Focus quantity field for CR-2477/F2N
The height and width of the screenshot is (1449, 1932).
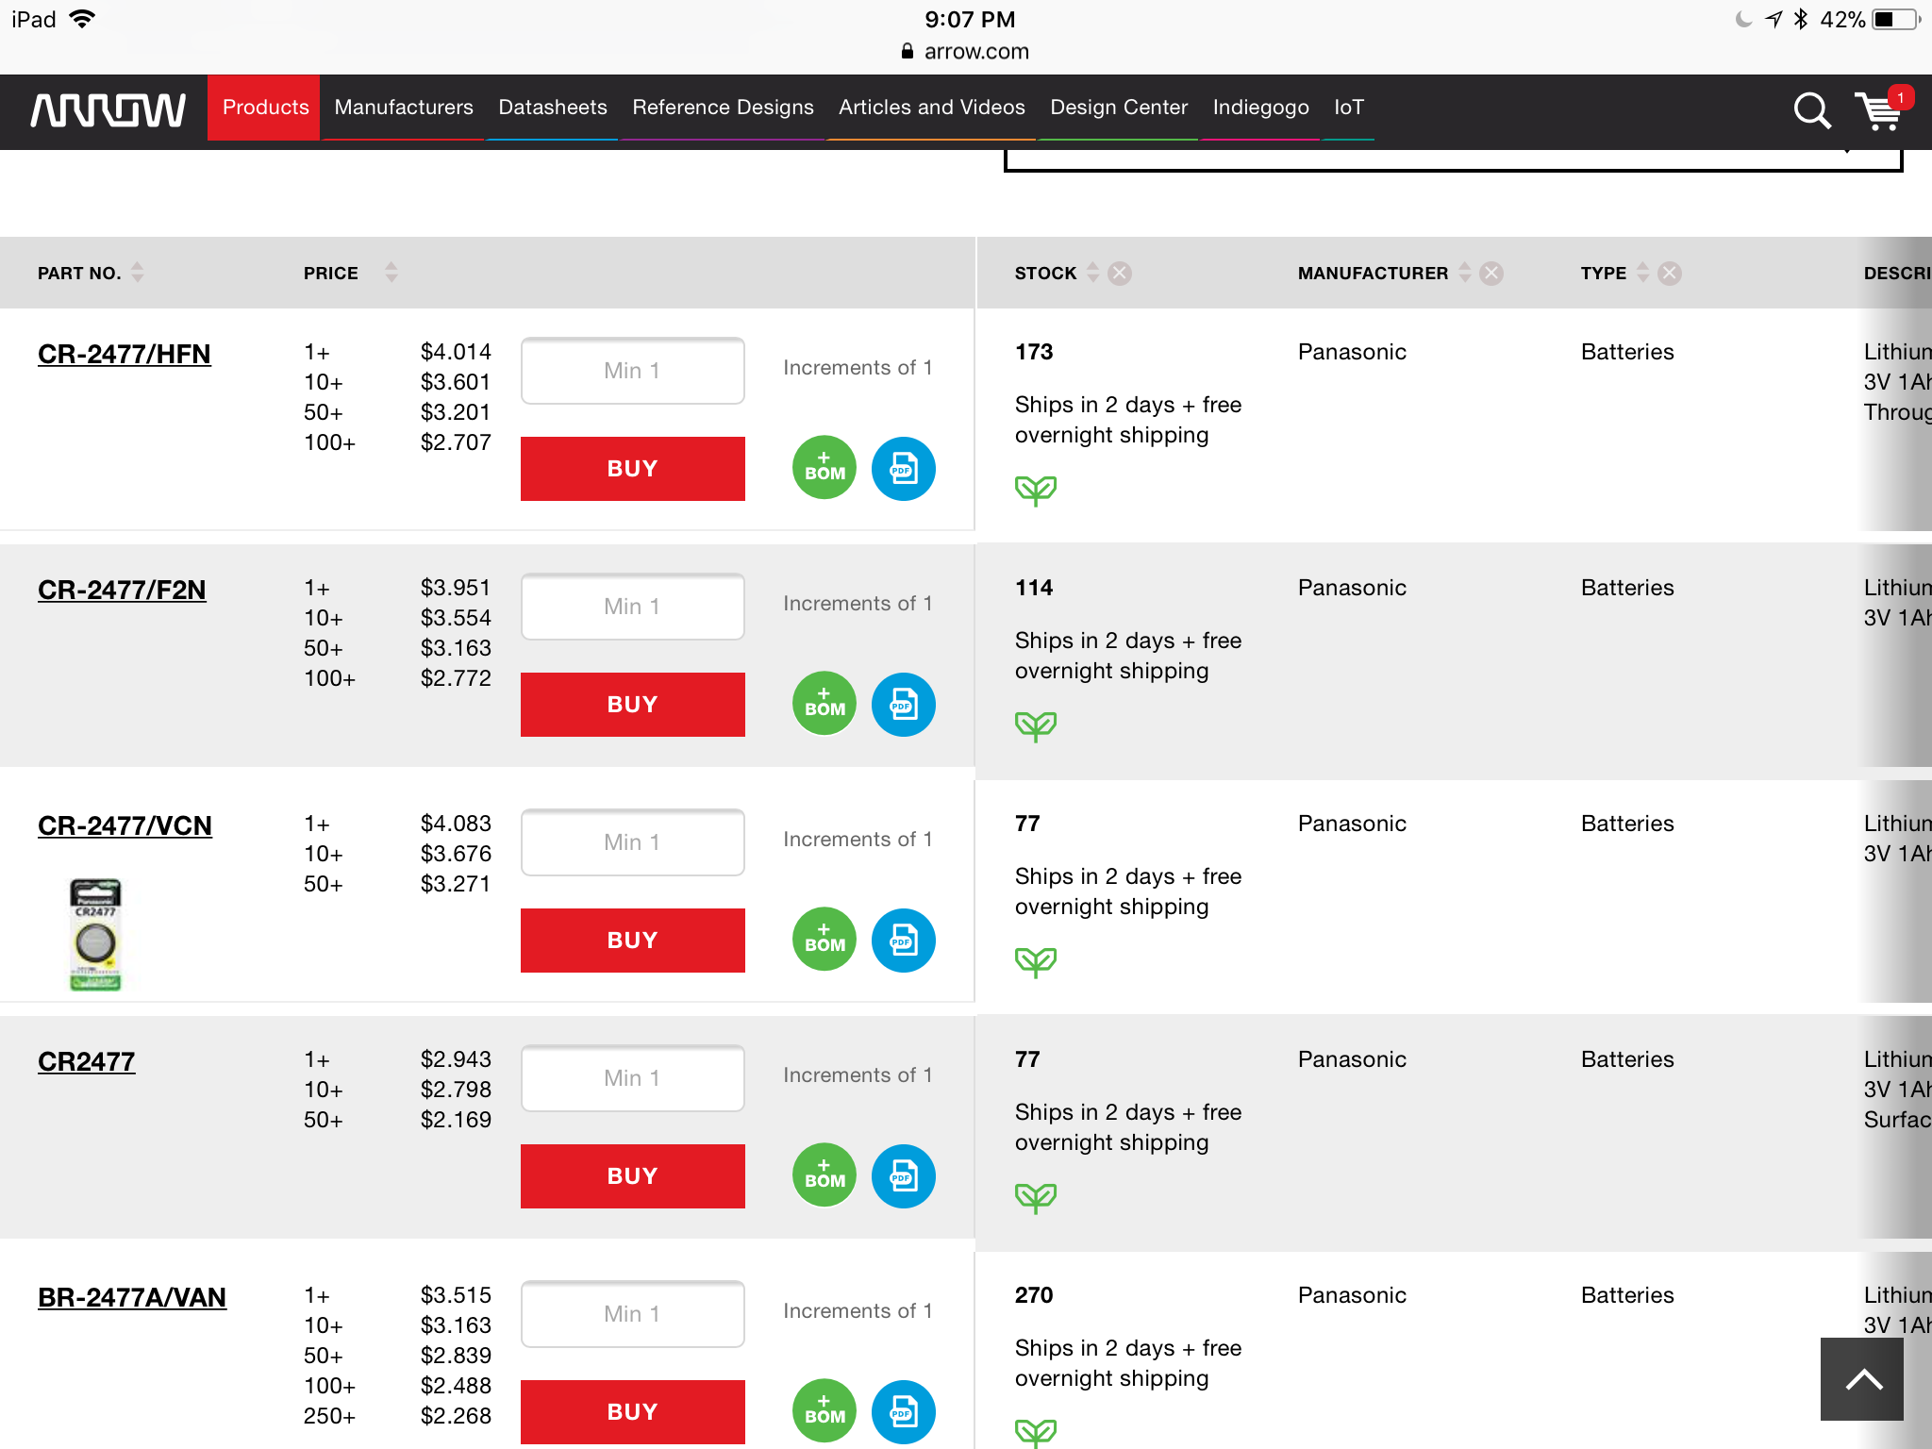click(632, 607)
